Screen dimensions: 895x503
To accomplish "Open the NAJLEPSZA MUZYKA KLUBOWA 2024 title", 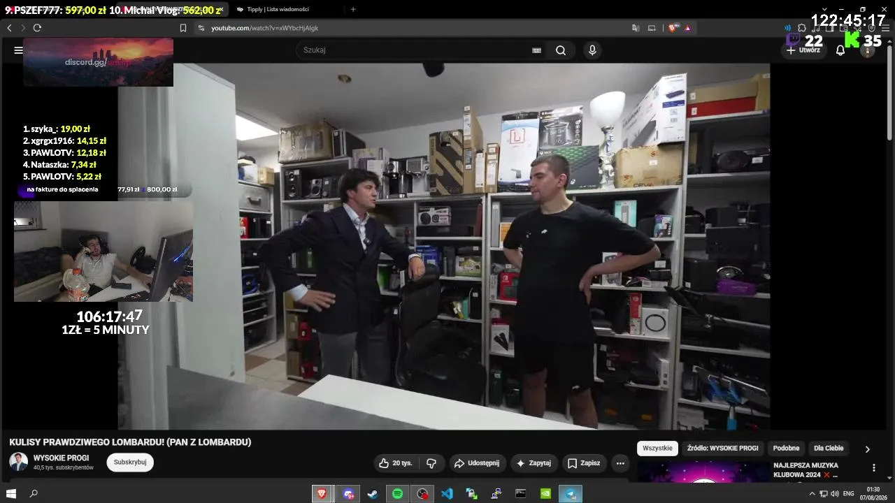I will point(807,470).
